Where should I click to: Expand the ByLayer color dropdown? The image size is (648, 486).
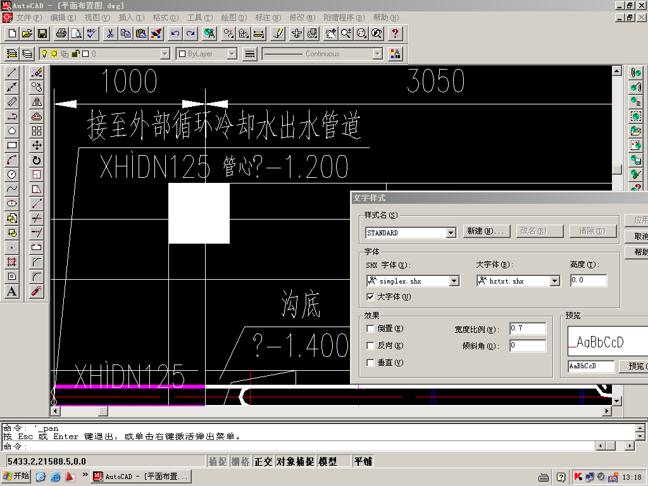click(232, 54)
